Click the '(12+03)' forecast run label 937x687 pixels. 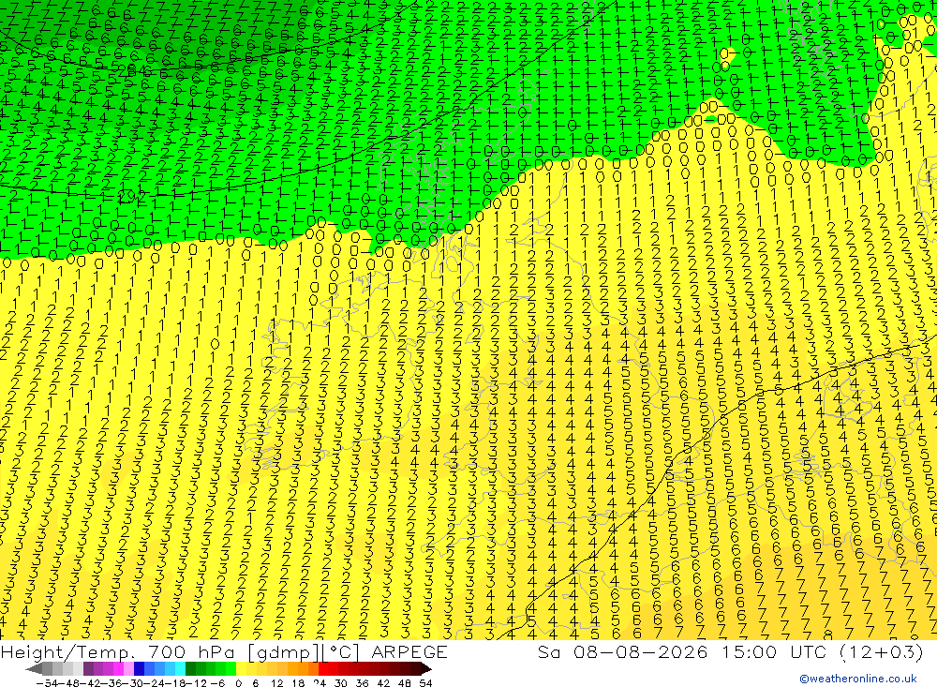(882, 652)
